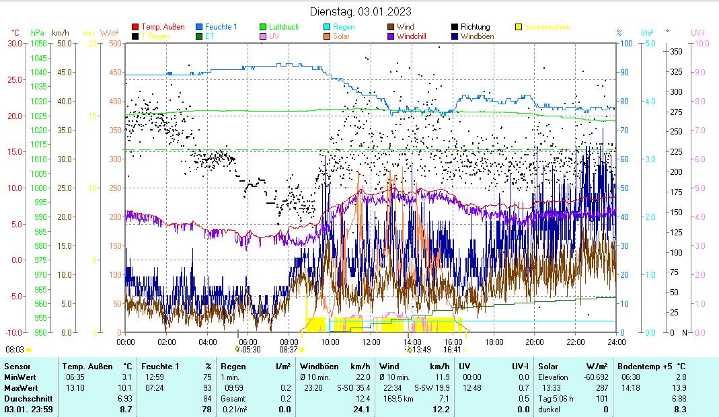Image resolution: width=719 pixels, height=417 pixels.
Task: Click the red Temp. Außen legend swatch
Action: point(135,28)
